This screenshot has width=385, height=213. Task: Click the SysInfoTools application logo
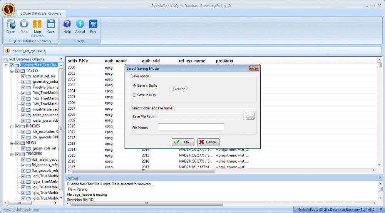(x=8, y=8)
